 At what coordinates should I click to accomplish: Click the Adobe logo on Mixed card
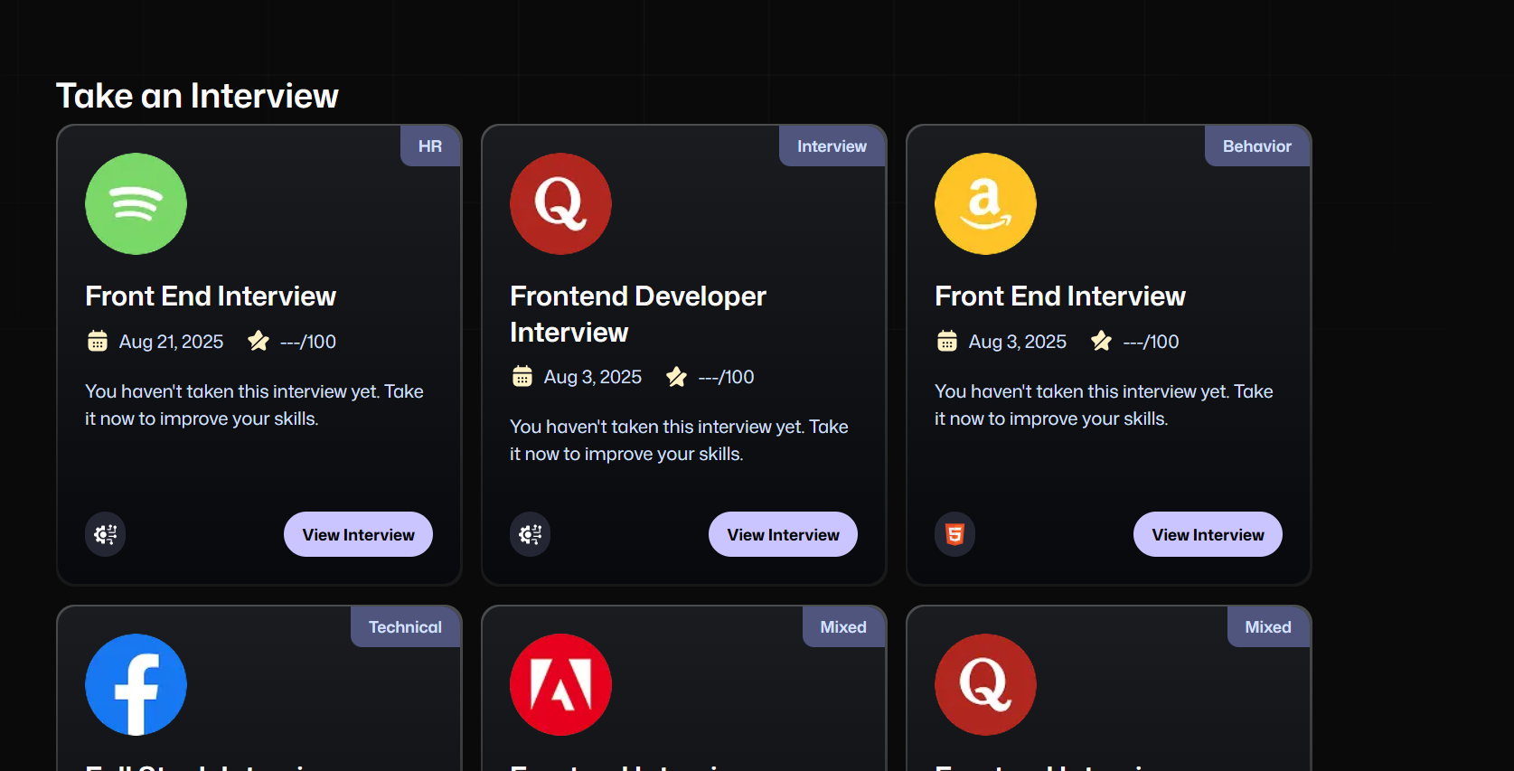point(560,684)
